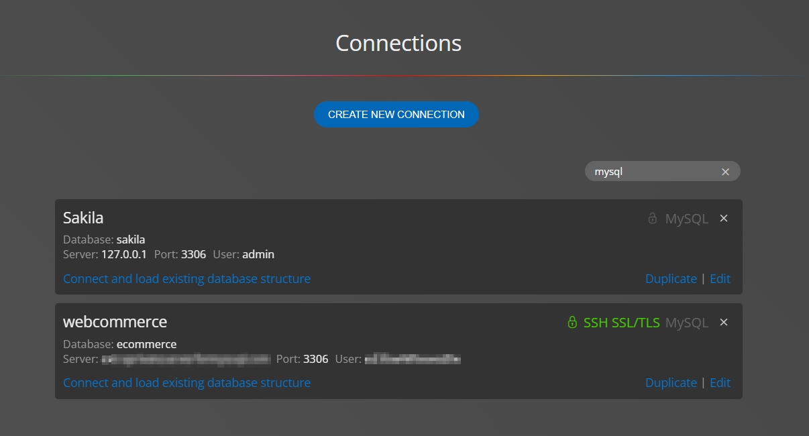Connect and load webcommerce database structure
Image resolution: width=809 pixels, height=436 pixels.
pyautogui.click(x=186, y=382)
